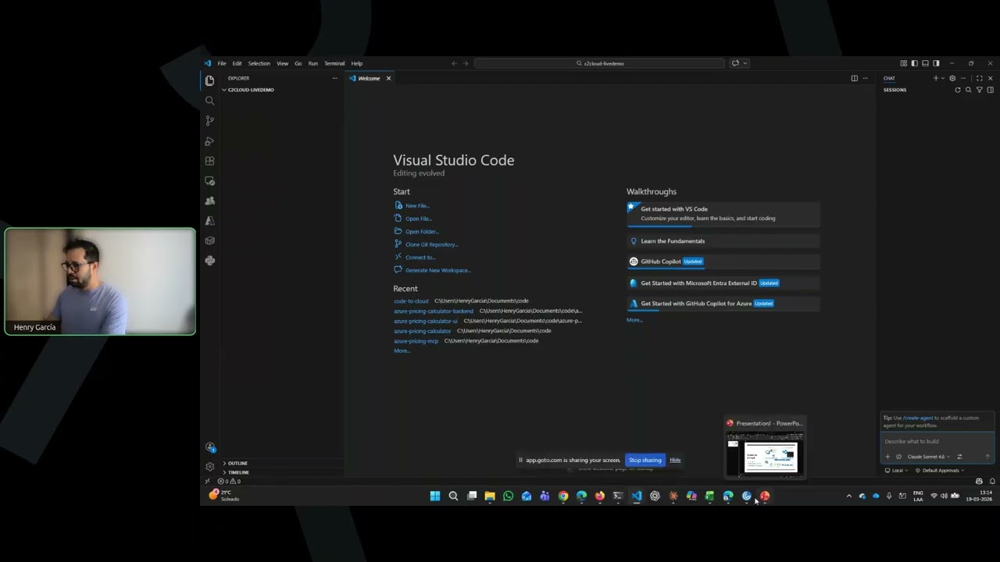Click the Describe what to build field
Viewport: 1000px width, 562px height.
pyautogui.click(x=937, y=441)
